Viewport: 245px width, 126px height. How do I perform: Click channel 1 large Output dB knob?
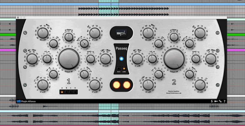69,59
